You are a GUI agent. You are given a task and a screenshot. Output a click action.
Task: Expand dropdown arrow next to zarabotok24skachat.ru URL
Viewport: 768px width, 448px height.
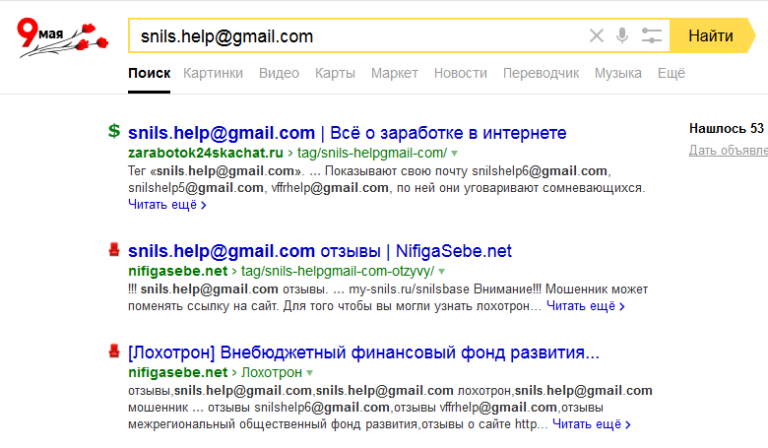click(x=454, y=155)
